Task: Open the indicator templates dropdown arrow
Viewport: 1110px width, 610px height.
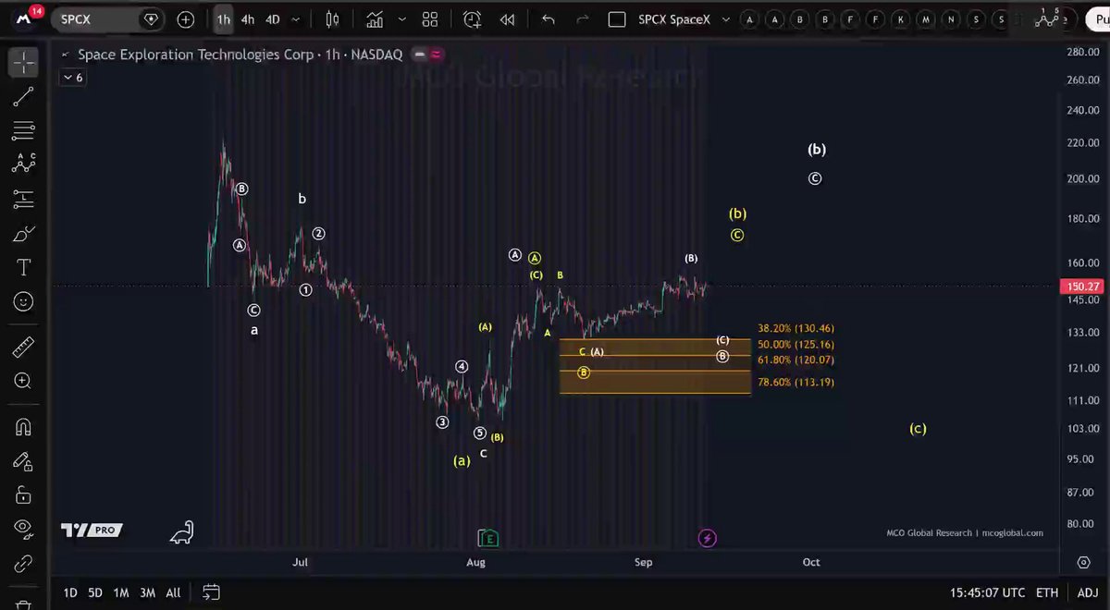Action: tap(401, 19)
